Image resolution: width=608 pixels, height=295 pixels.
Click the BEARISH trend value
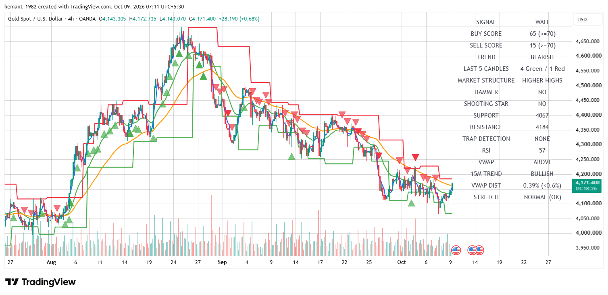542,57
